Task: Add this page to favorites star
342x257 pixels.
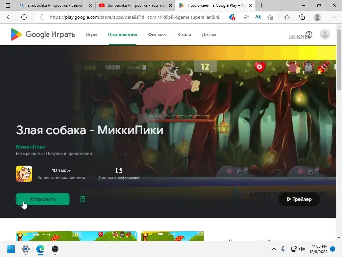Action: tap(271, 17)
